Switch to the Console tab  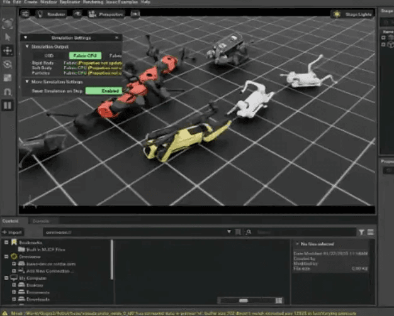pyautogui.click(x=41, y=221)
